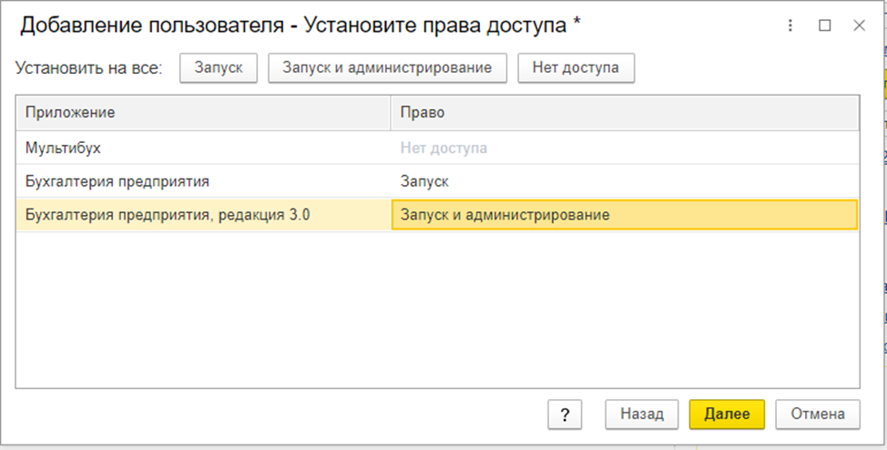Click Запуск и администрирование set-all button
The image size is (887, 450).
tap(387, 68)
